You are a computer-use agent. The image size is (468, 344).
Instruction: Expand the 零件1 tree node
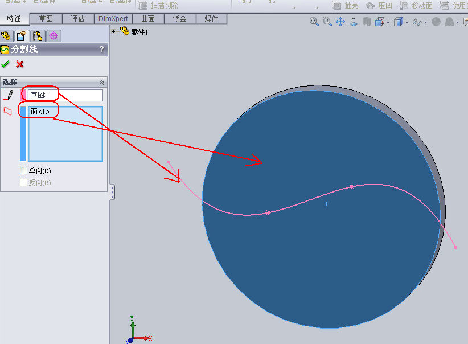coord(113,31)
